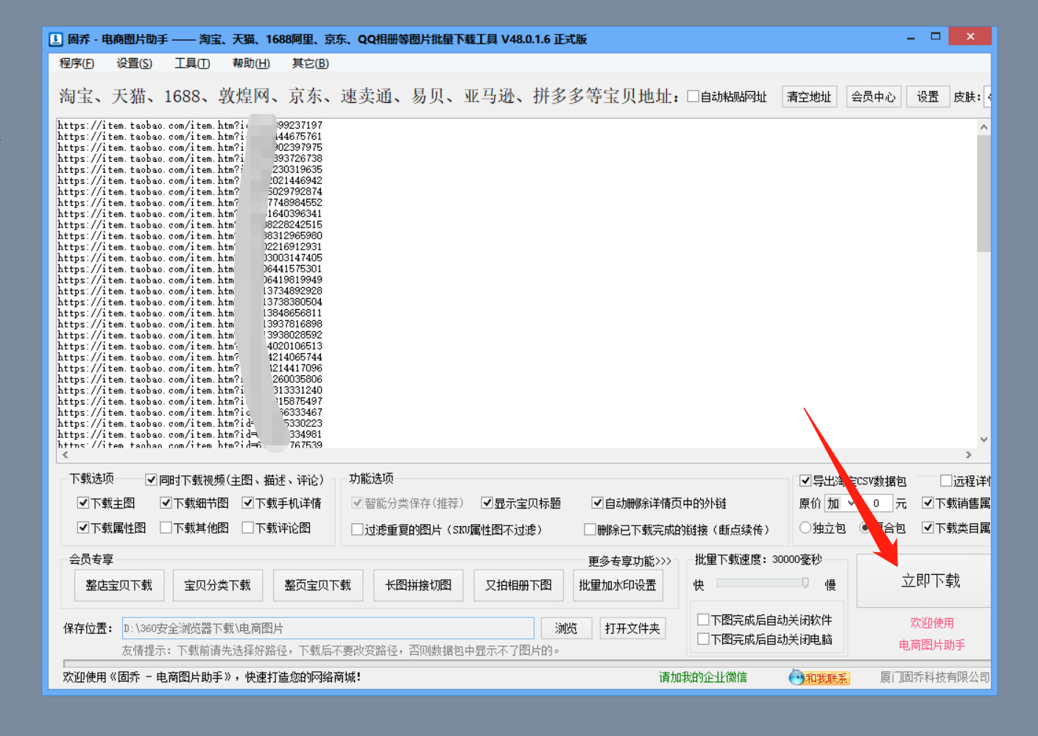Screen dimensions: 1038x736
Task: Enable the 自动粘贴网址 checkbox
Action: [692, 96]
